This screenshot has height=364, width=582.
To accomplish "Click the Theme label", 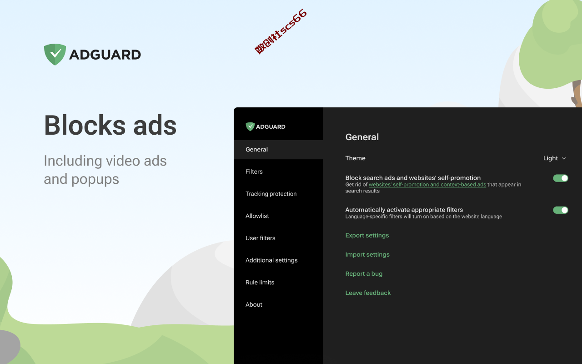I will click(x=356, y=158).
